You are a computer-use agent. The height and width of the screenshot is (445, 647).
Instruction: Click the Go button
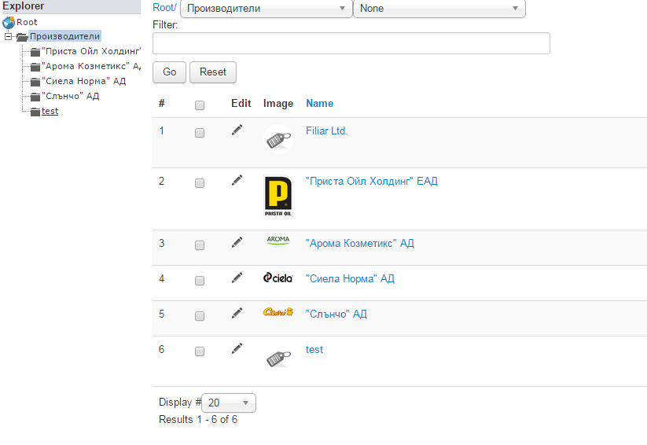pos(169,72)
